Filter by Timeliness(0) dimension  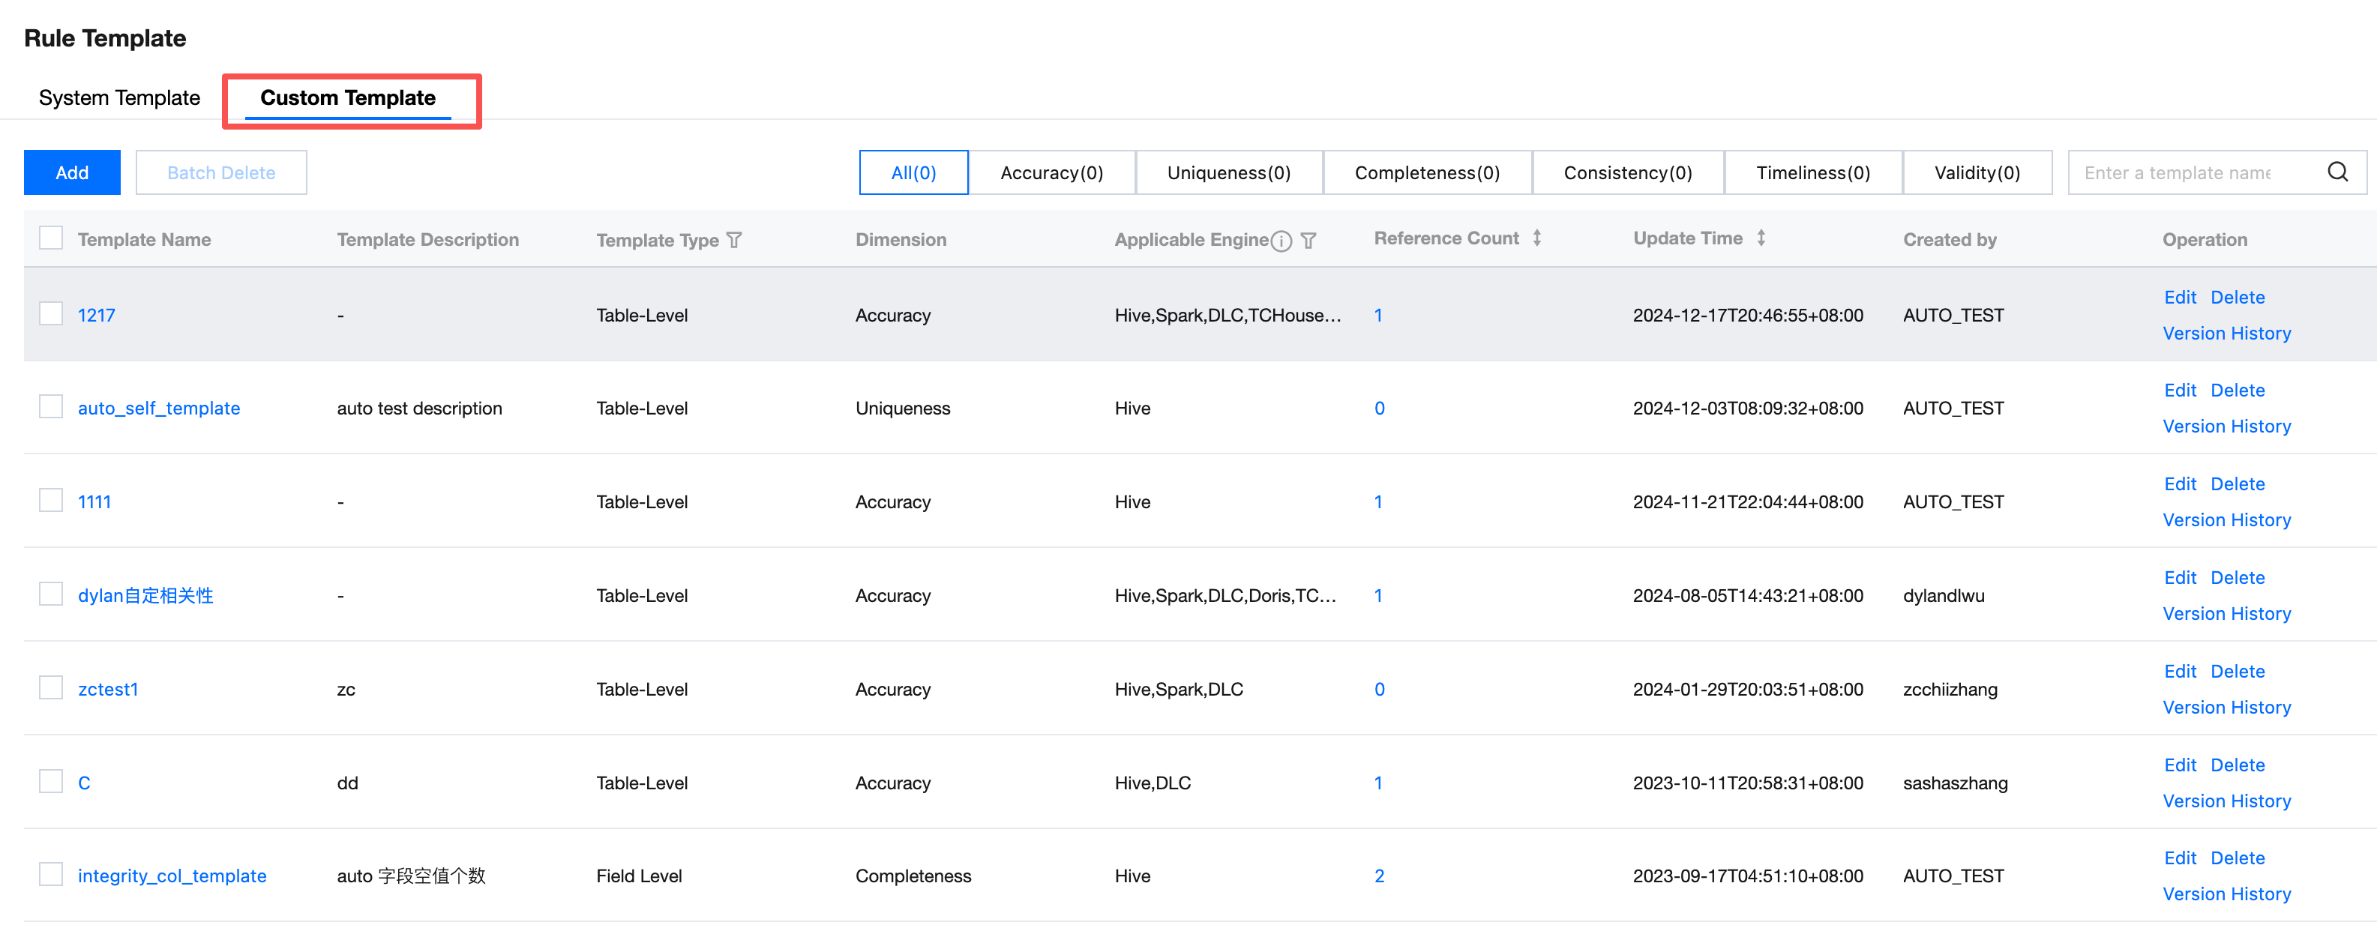1812,172
